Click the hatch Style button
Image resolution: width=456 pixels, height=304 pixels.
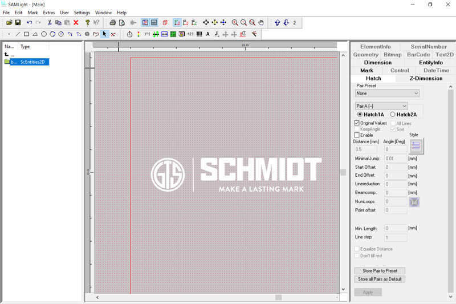click(x=416, y=146)
